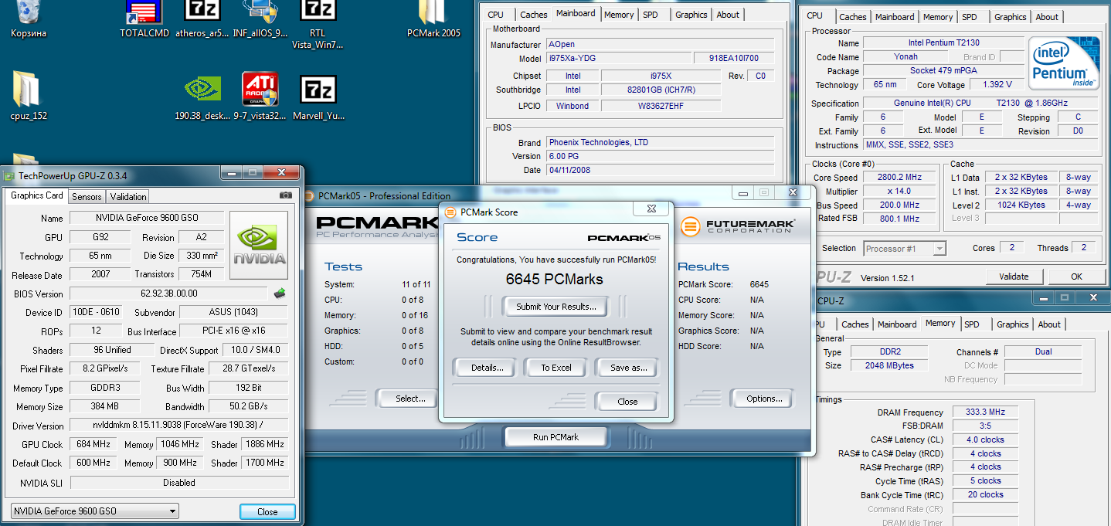The width and height of the screenshot is (1111, 526).
Task: Click the Run PCMark button
Action: [555, 437]
